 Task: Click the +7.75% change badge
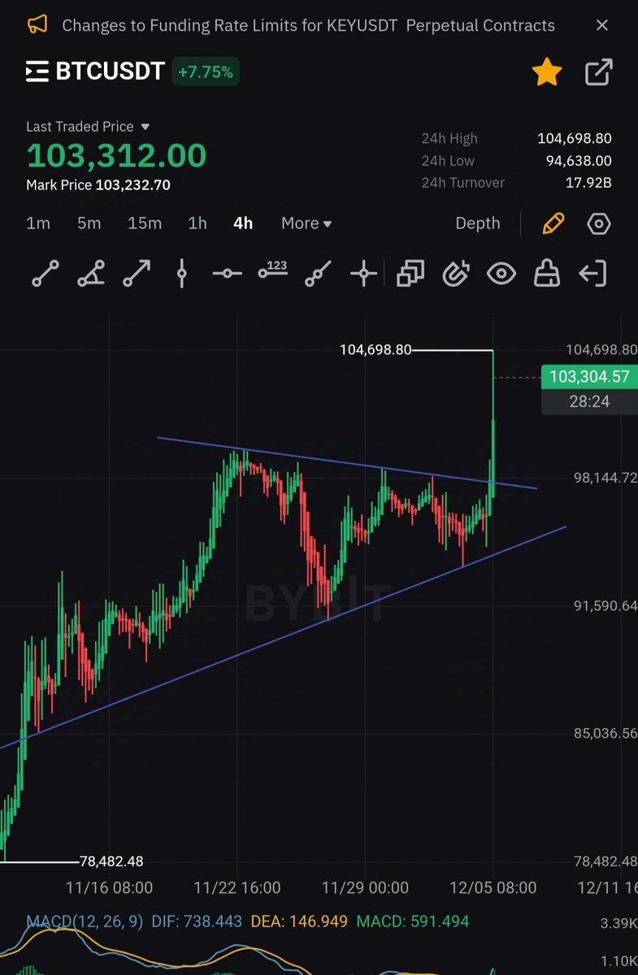coord(206,72)
